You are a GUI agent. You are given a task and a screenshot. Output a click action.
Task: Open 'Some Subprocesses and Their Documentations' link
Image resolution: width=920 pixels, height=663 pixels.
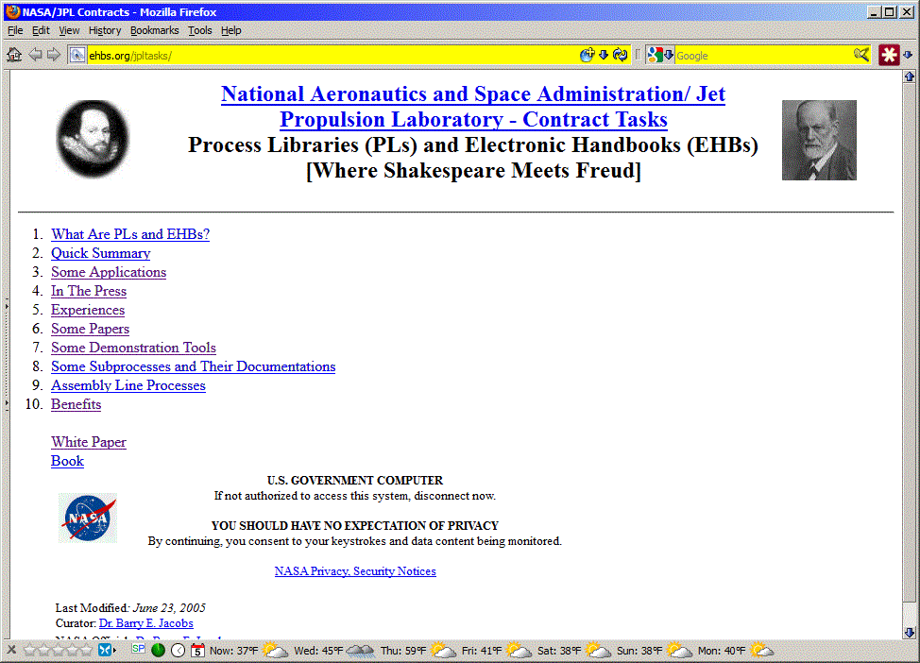(193, 366)
